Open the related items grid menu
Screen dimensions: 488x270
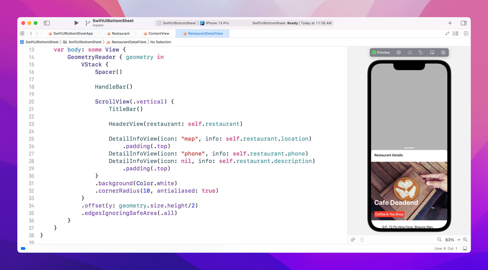click(x=22, y=34)
